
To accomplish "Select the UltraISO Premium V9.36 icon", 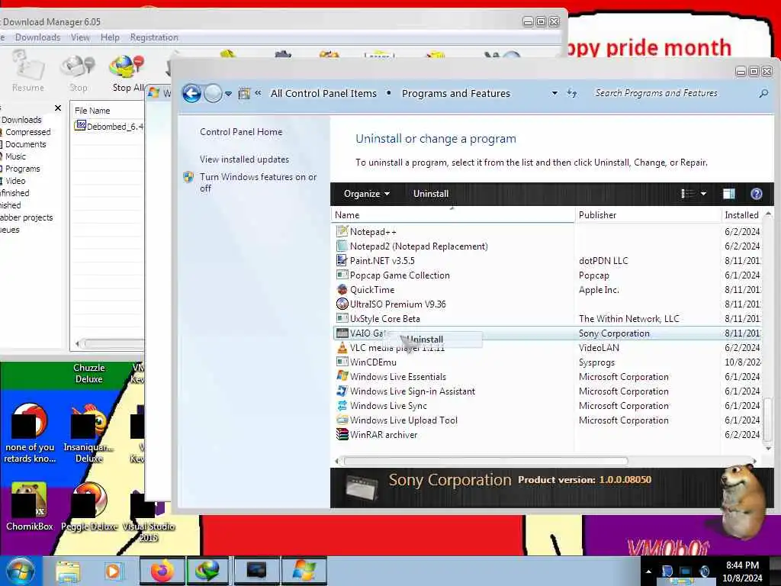I will pyautogui.click(x=342, y=304).
